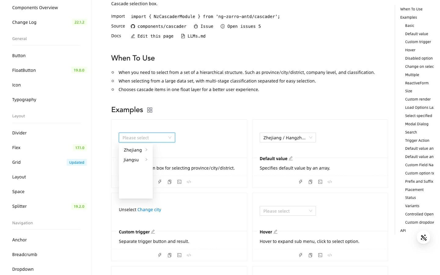Click the pencil icon beside Hover title
The height and width of the screenshot is (275, 440).
(x=276, y=232)
